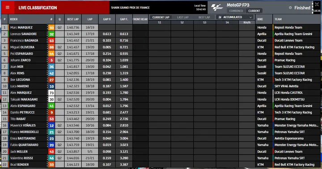Click best lap time 1:41.349
The width and height of the screenshot is (322, 169).
[73, 34]
